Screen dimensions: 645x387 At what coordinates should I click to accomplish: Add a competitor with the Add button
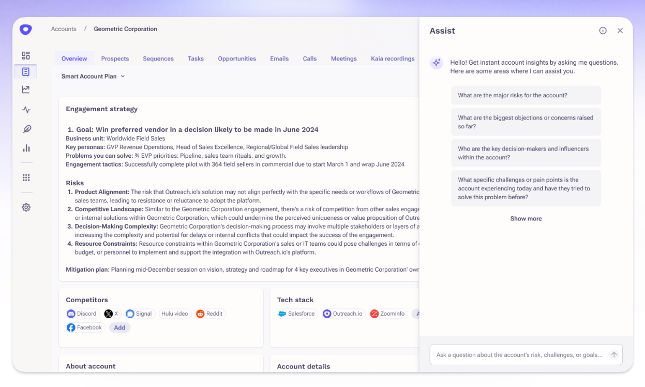click(x=119, y=328)
